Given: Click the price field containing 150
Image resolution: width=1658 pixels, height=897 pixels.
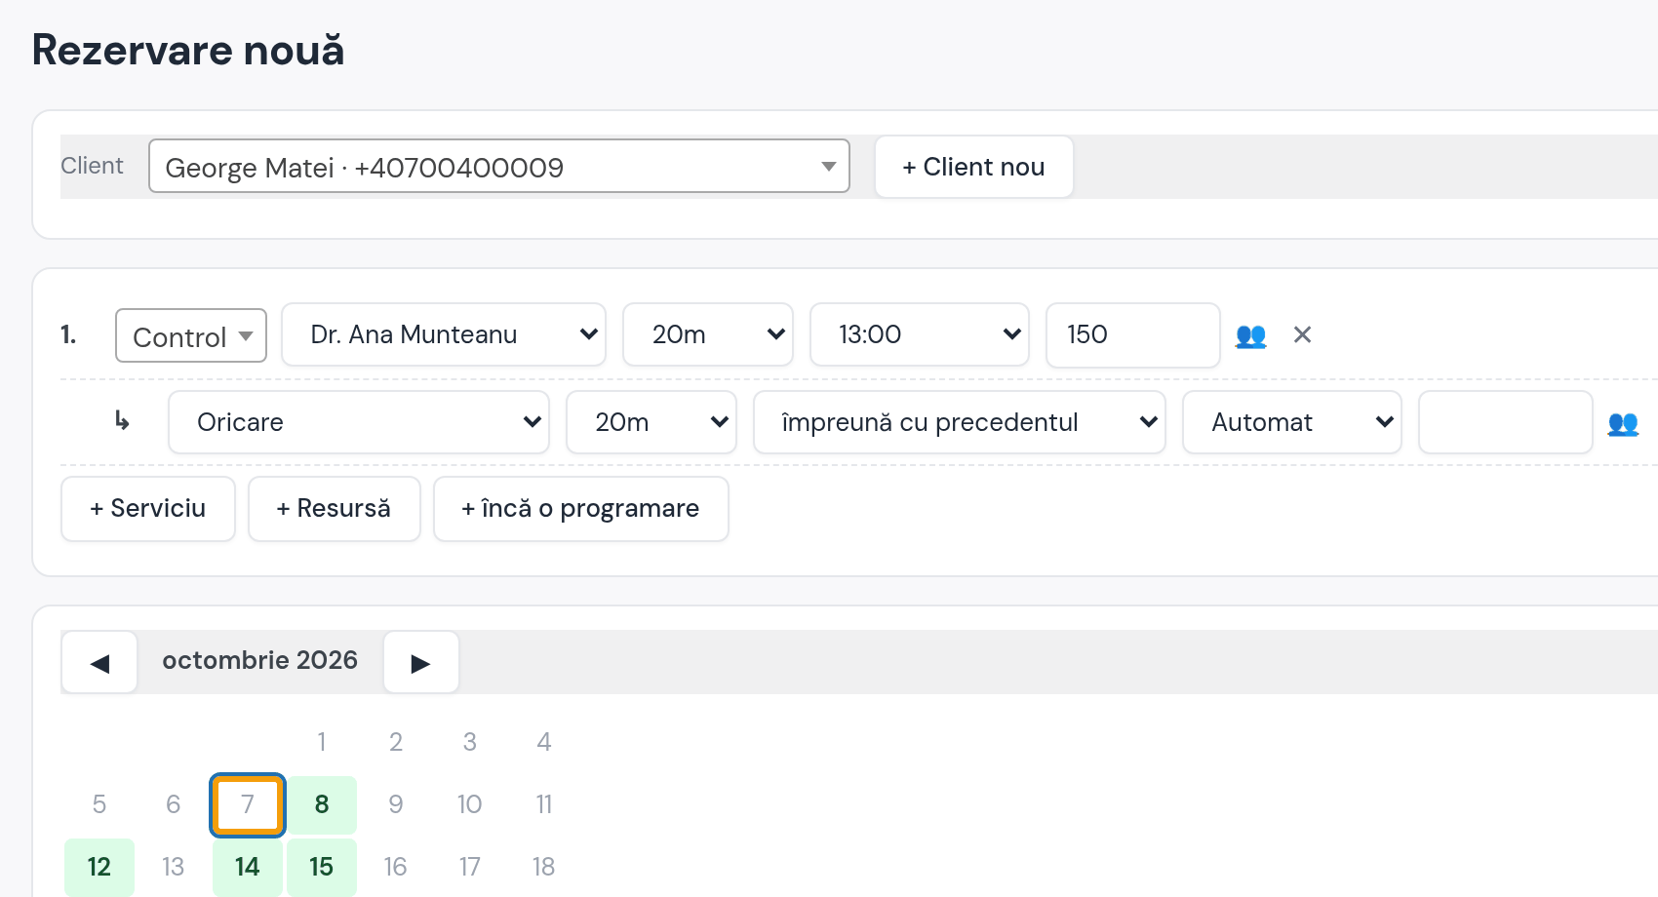Looking at the screenshot, I should coord(1133,335).
